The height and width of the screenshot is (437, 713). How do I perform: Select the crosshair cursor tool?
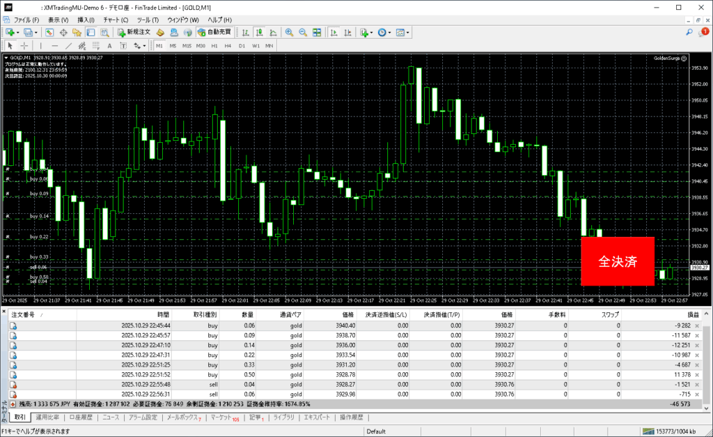[x=24, y=46]
